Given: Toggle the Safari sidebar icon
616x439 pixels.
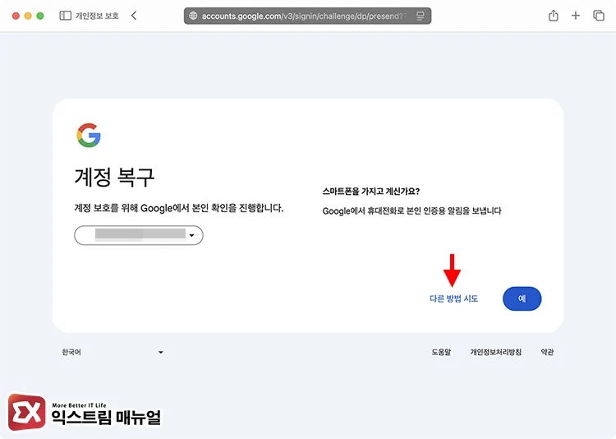Looking at the screenshot, I should (65, 16).
